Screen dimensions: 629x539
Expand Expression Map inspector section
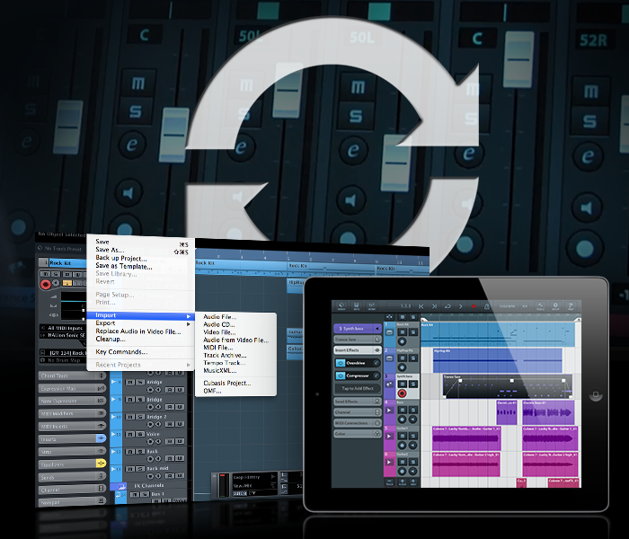72,389
